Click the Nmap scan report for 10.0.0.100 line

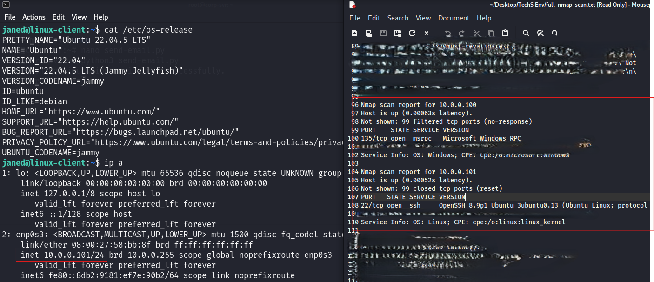(418, 105)
